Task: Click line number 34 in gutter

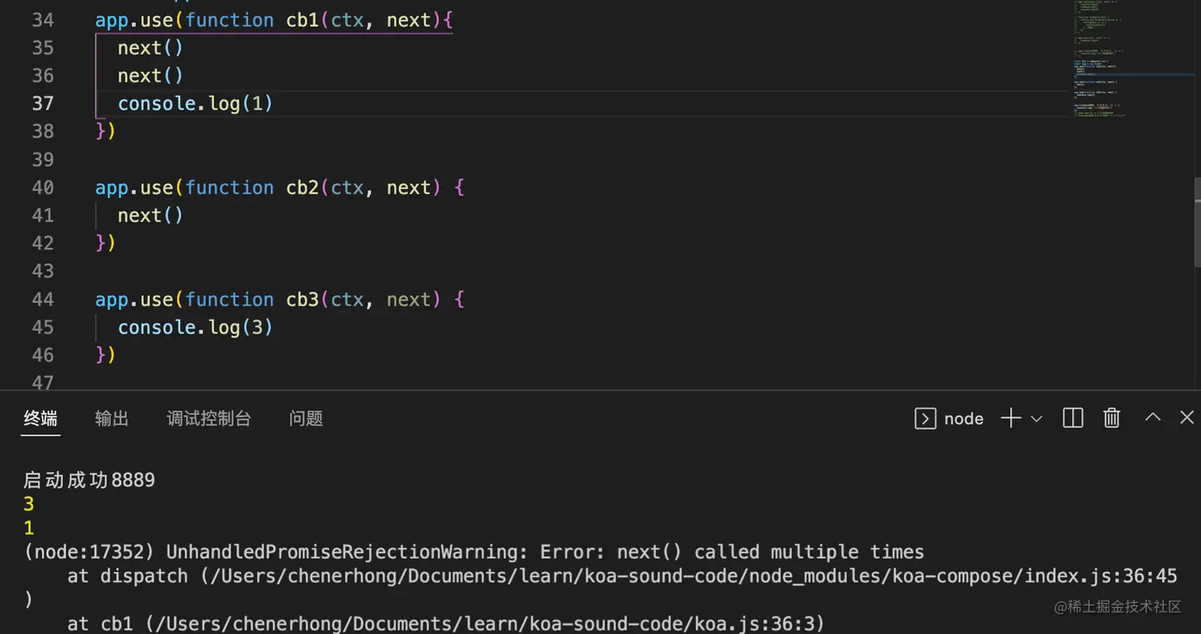Action: pyautogui.click(x=43, y=20)
